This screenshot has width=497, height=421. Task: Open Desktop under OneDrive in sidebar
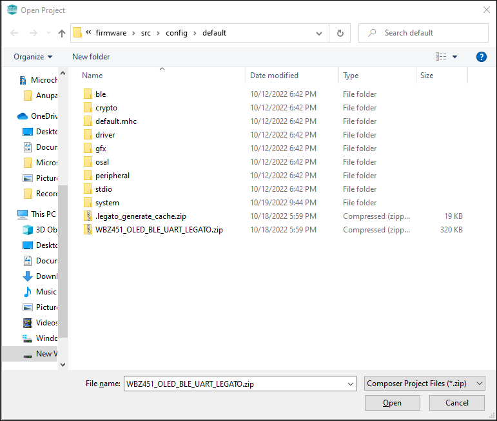tap(40, 132)
